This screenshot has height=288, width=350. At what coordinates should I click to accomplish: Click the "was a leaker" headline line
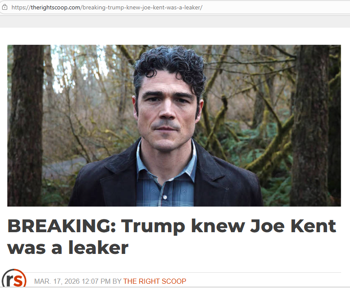68,247
